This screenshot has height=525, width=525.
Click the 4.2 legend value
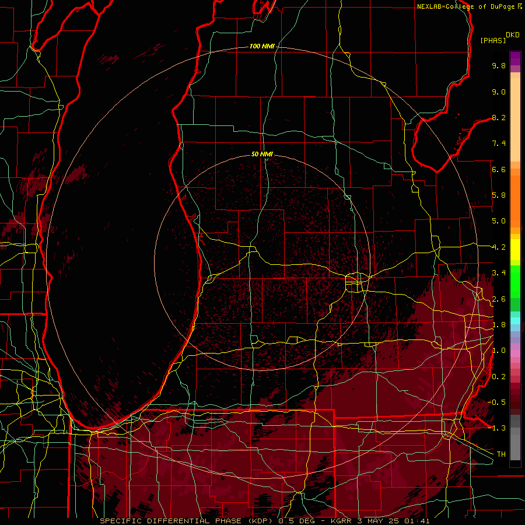[x=499, y=247]
